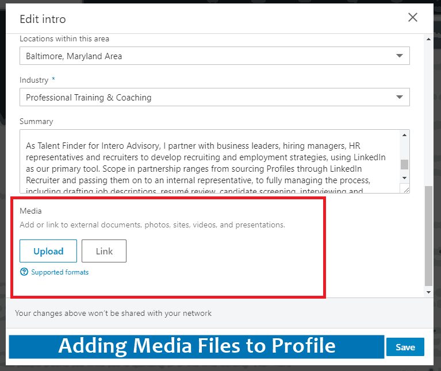The width and height of the screenshot is (441, 371).
Task: Open the Baltimore, Maryland Area selection field
Action: (207, 56)
